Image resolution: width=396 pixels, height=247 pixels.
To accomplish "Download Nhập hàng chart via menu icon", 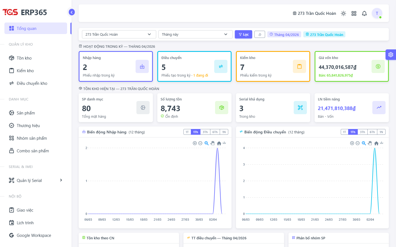I will click(224, 143).
